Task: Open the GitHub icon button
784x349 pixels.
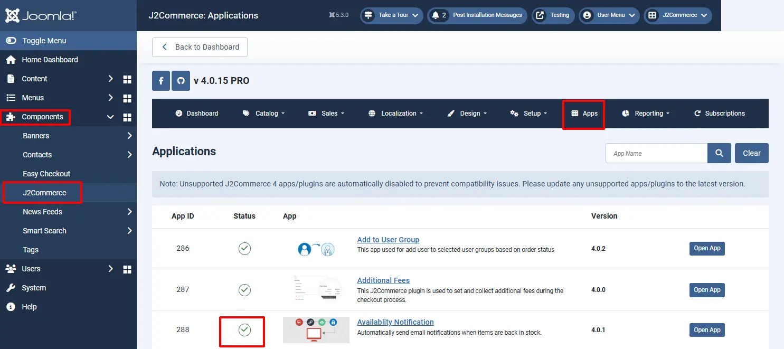Action: coord(181,81)
